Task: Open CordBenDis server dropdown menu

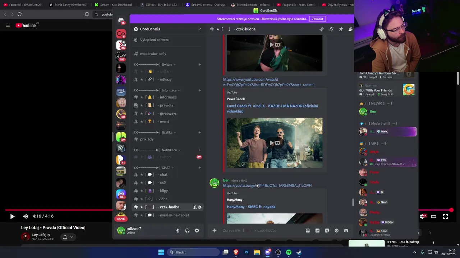Action: pyautogui.click(x=168, y=29)
